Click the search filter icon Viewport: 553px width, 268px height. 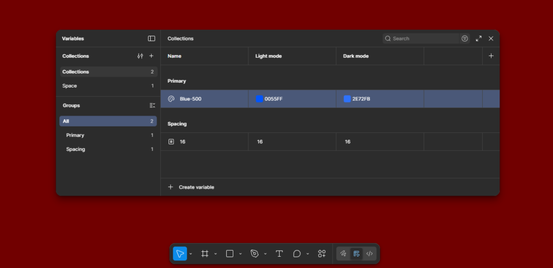(x=464, y=38)
